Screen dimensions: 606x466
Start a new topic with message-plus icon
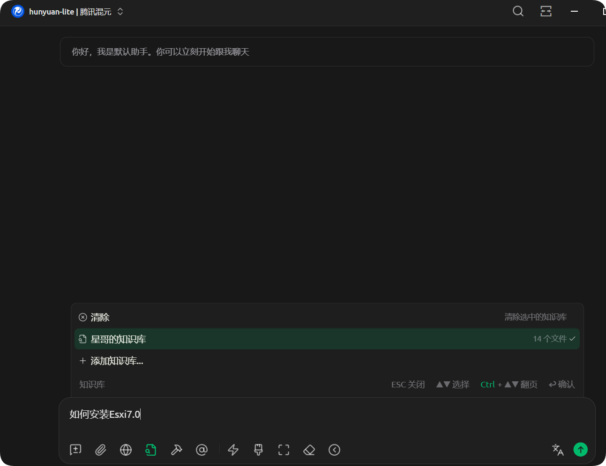pyautogui.click(x=75, y=450)
